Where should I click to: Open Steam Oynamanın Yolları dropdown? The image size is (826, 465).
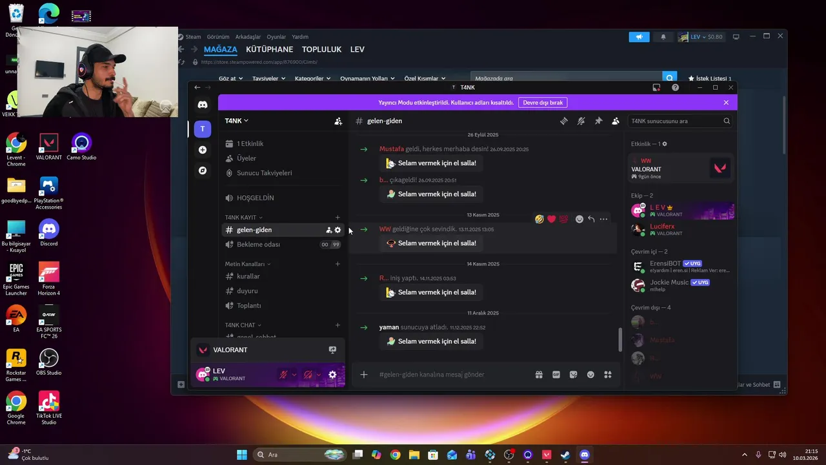click(x=367, y=79)
